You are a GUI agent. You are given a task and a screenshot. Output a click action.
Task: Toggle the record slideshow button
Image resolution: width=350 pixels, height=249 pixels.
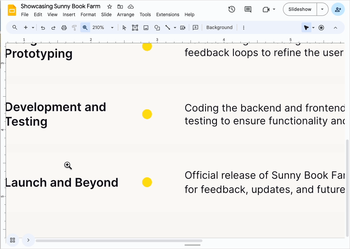tap(321, 28)
